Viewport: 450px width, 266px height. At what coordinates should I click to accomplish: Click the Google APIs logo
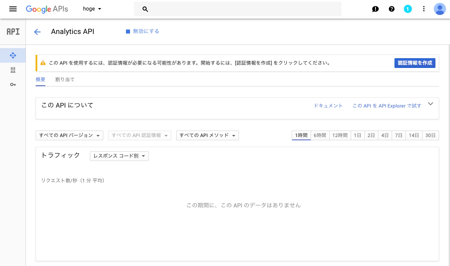[x=47, y=9]
